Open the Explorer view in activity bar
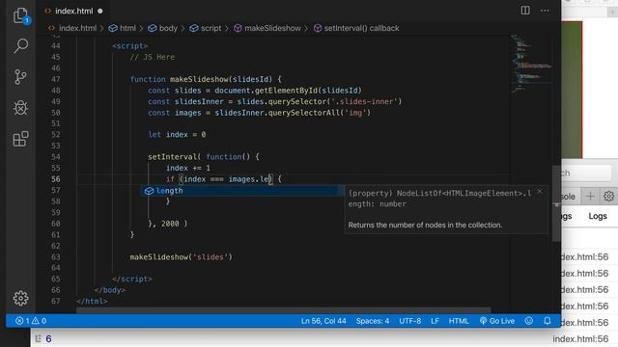618x347 pixels. click(21, 15)
